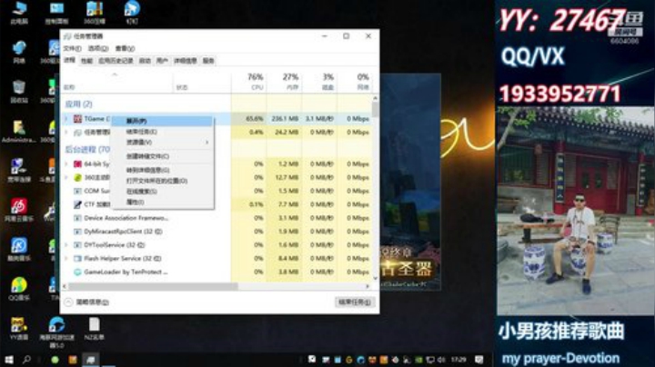655x367 pixels.
Task: Click the CTF loader pen icon
Action: (77, 204)
